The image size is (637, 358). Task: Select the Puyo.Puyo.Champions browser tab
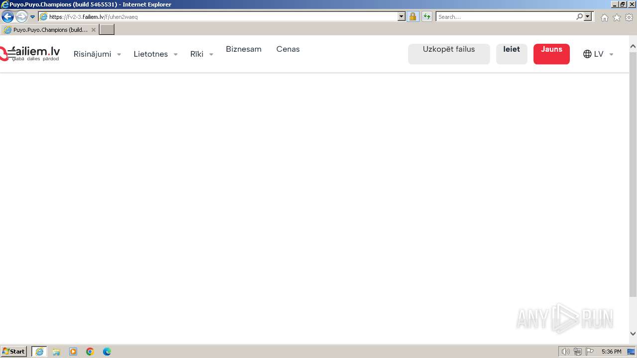tap(50, 30)
